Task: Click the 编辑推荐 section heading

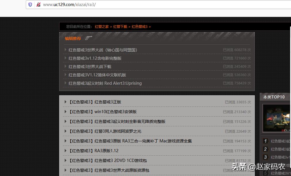Action: [73, 38]
